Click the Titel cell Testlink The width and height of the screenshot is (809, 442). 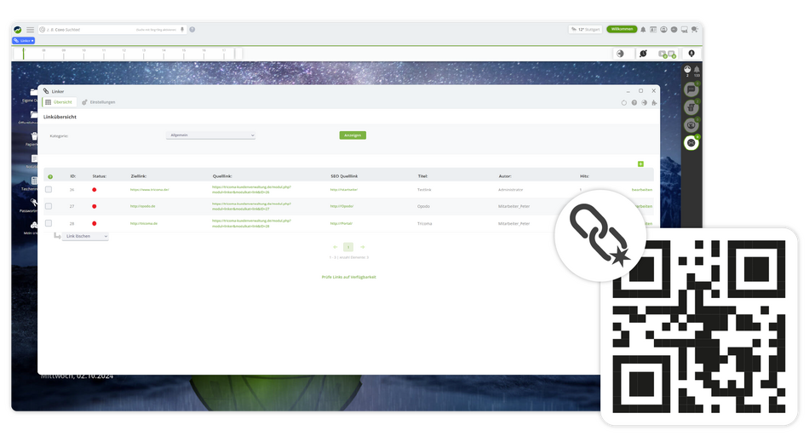424,190
